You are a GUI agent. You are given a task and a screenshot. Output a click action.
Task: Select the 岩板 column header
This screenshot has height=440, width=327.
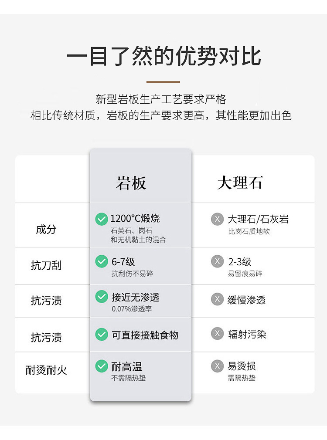131,183
